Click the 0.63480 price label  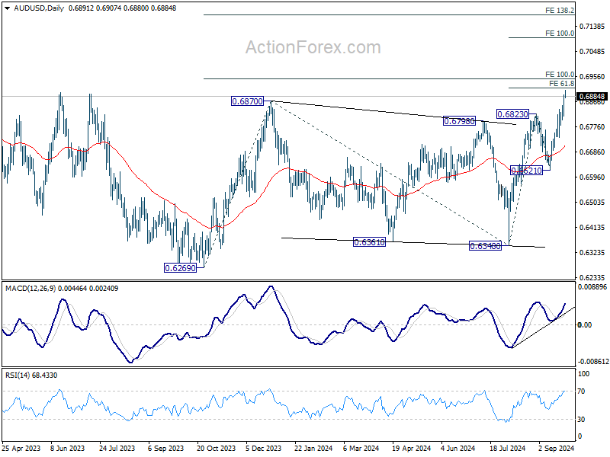click(x=485, y=246)
